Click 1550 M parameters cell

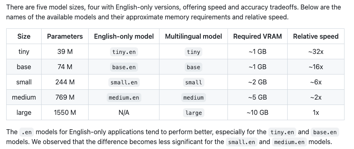(65, 112)
